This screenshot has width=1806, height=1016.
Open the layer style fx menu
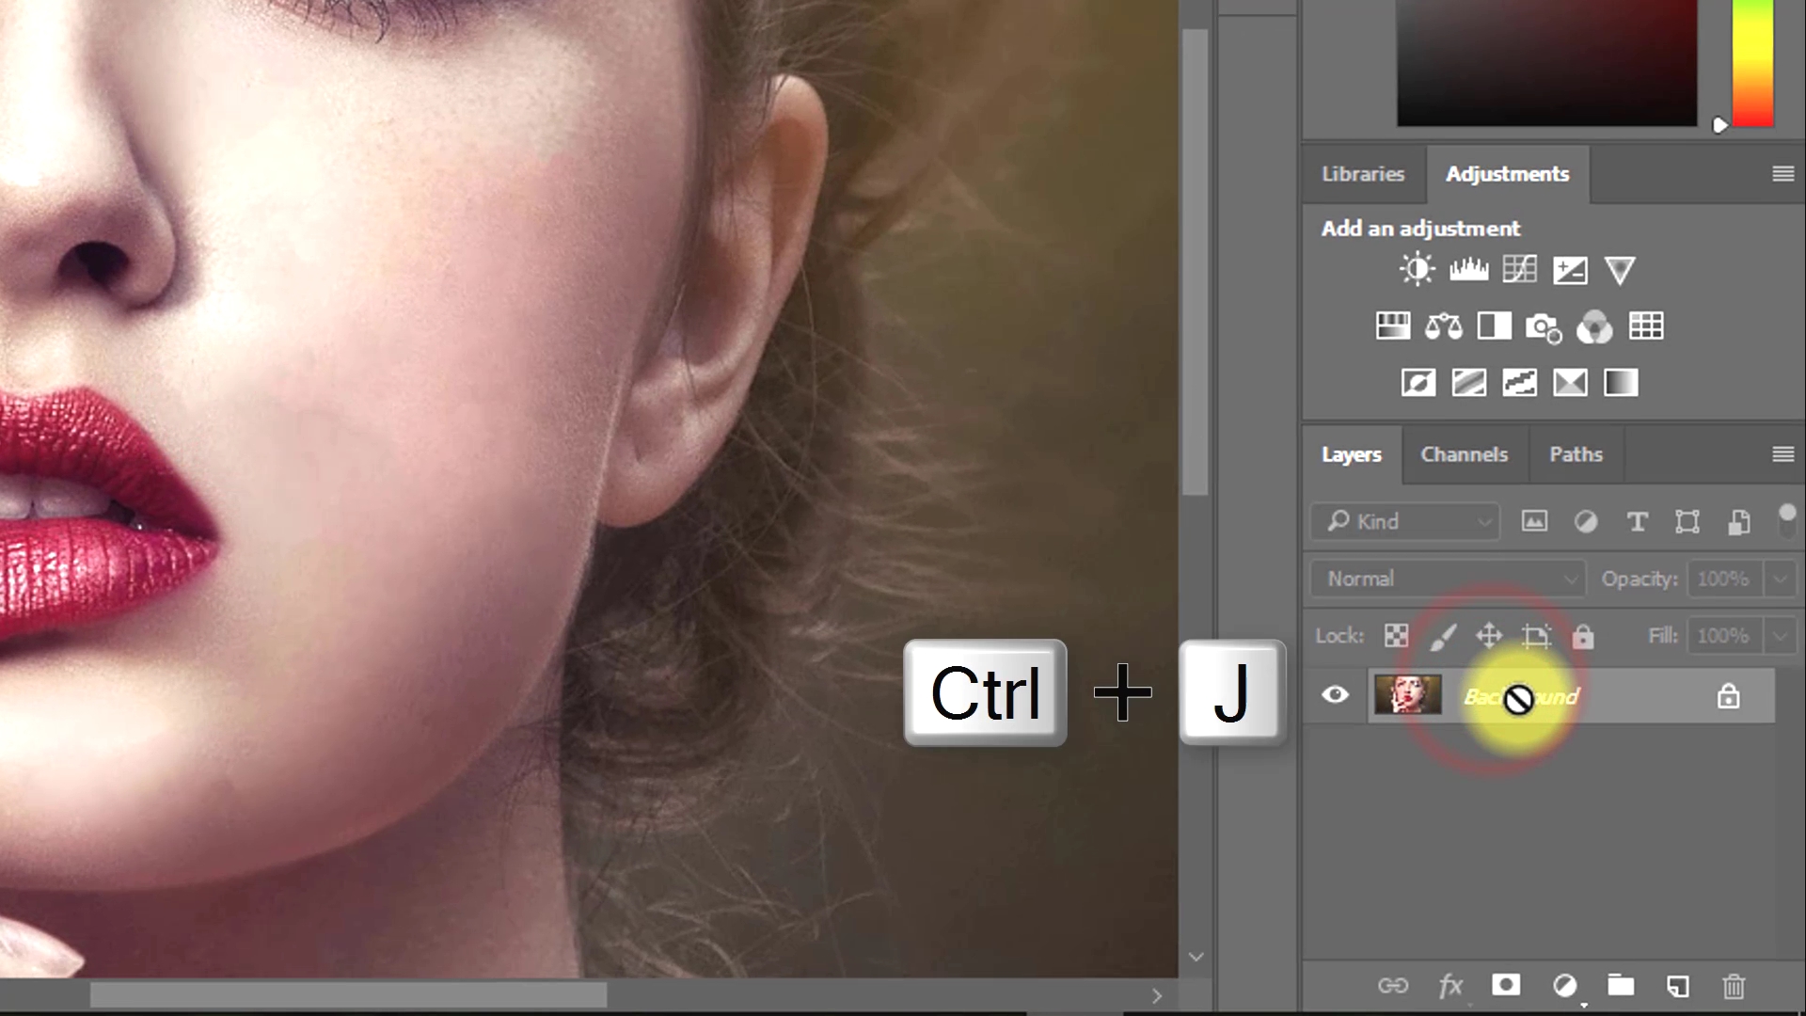(x=1450, y=986)
